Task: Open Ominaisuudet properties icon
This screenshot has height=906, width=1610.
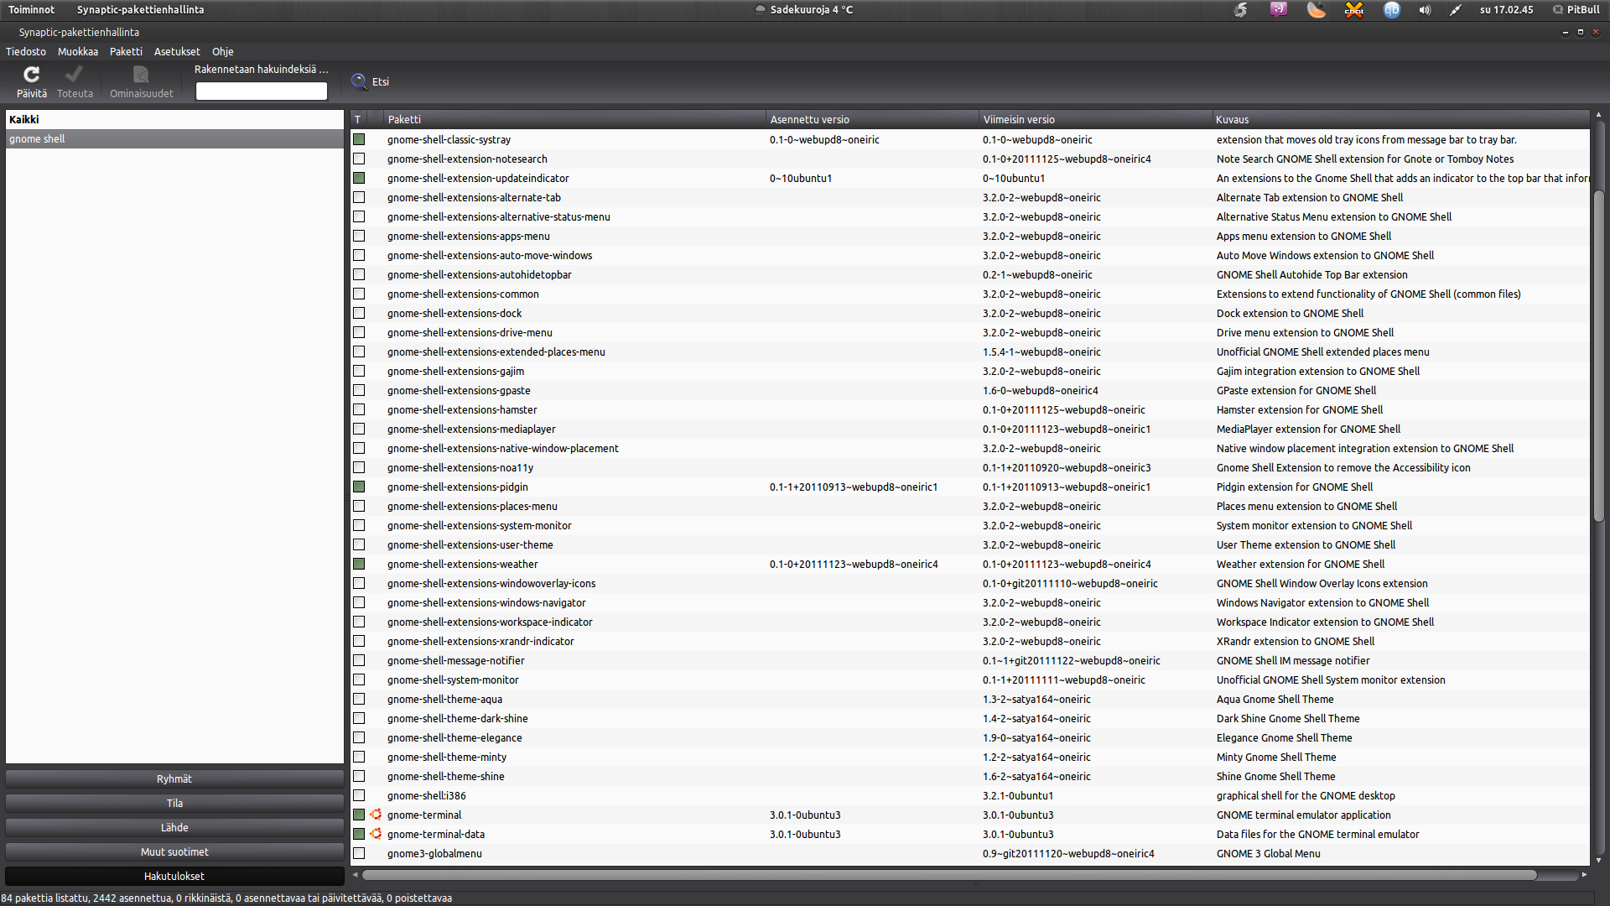Action: point(141,75)
